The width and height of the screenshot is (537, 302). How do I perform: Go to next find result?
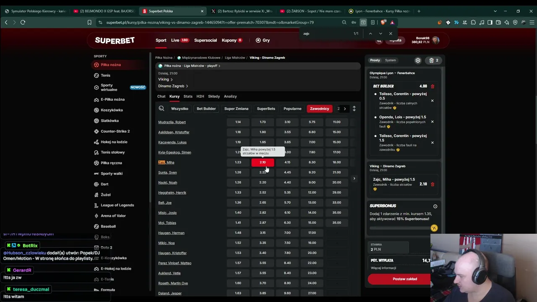pyautogui.click(x=381, y=34)
